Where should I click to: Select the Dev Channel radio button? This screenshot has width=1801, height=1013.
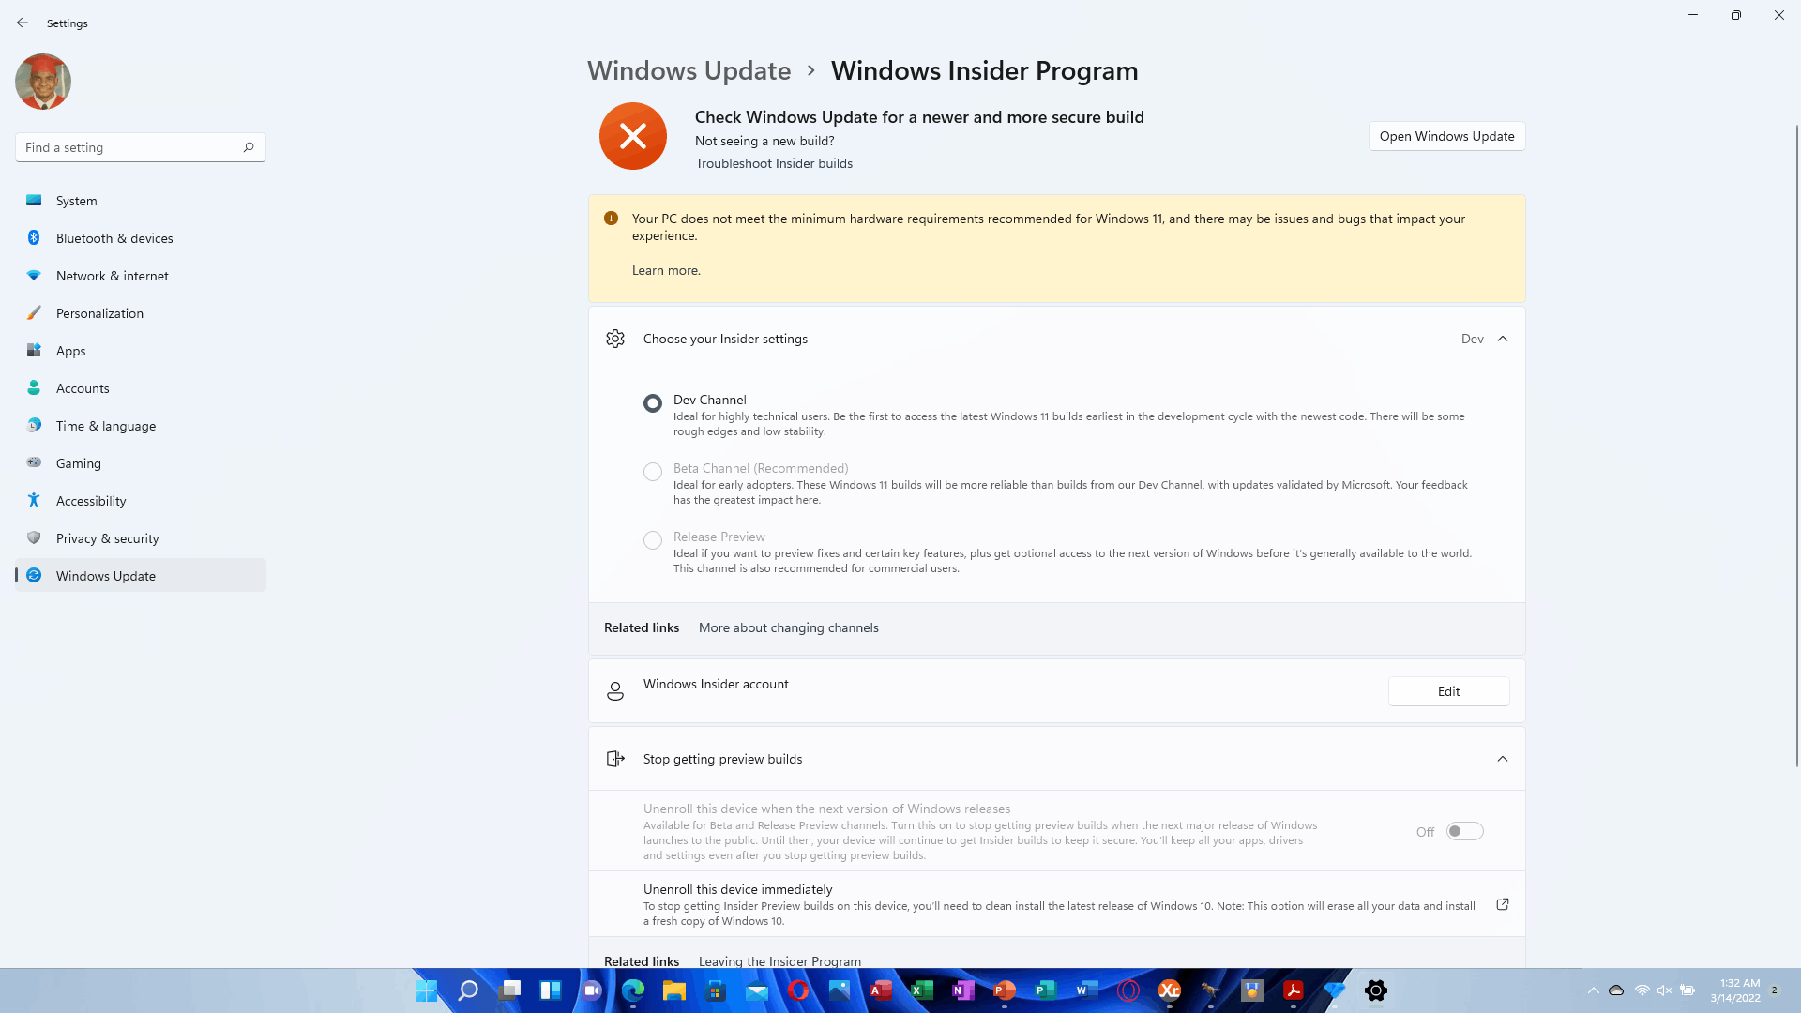(x=653, y=403)
